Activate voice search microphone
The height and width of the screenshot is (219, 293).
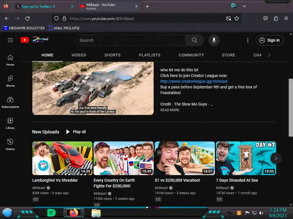pos(214,40)
